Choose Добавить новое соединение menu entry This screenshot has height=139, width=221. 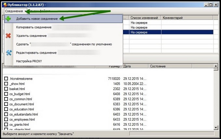pos(37,19)
